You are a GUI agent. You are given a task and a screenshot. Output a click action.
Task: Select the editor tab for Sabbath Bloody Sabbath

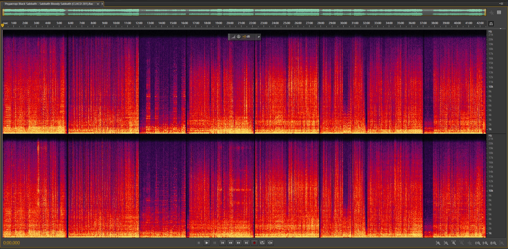49,4
